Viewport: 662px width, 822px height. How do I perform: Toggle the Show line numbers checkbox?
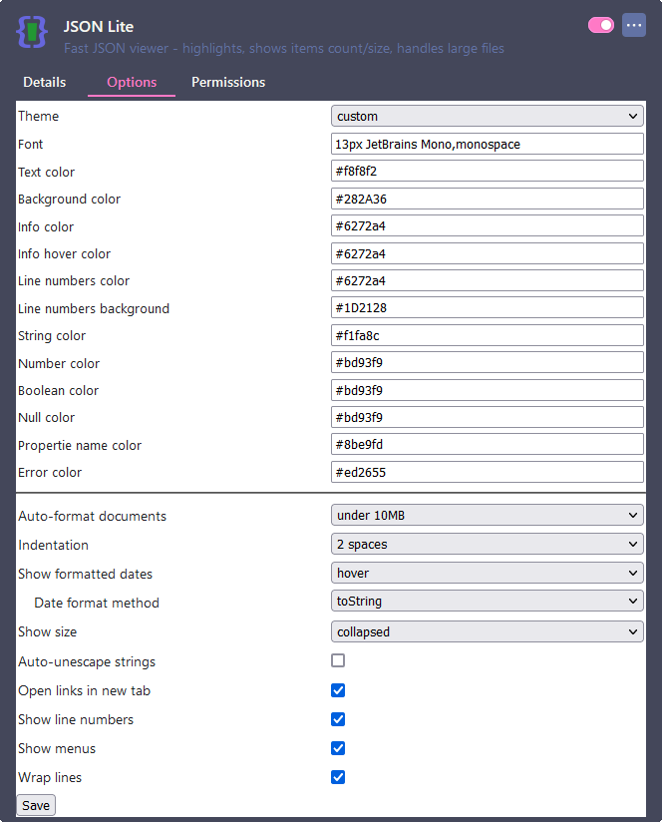pyautogui.click(x=338, y=719)
